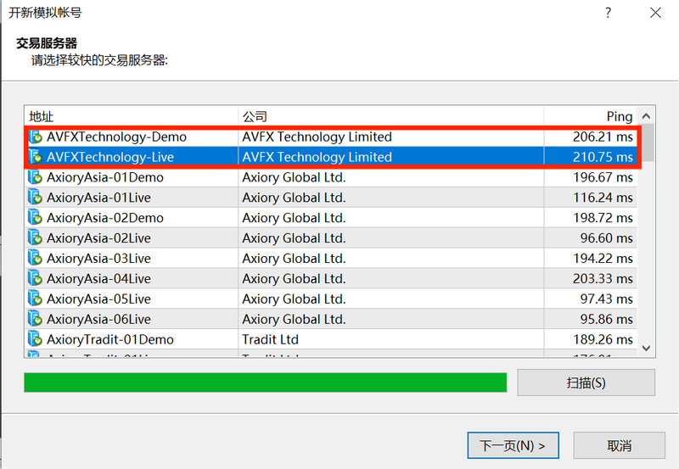The width and height of the screenshot is (679, 469).
Task: Click the 194.22 ms ping value
Action: [x=603, y=259]
